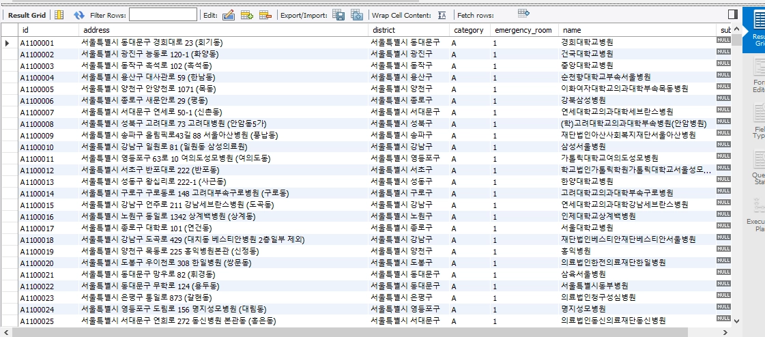Select district cell in row A1100002

click(x=408, y=54)
